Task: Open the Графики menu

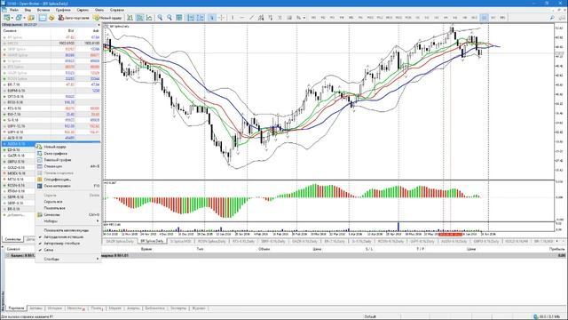Action: click(x=63, y=10)
